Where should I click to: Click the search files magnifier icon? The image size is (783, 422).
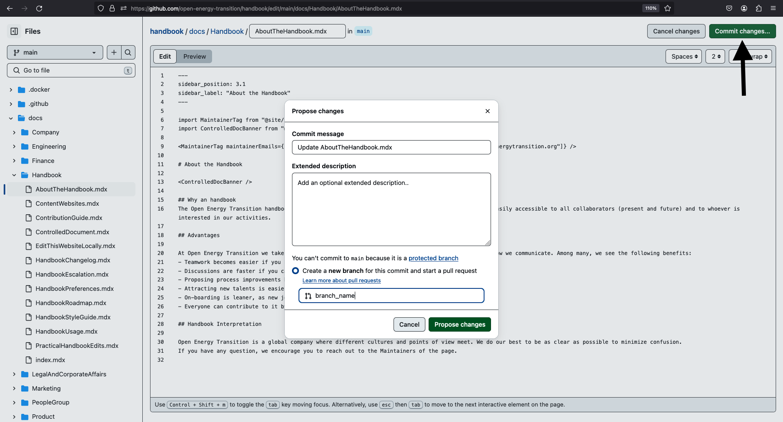tap(128, 53)
